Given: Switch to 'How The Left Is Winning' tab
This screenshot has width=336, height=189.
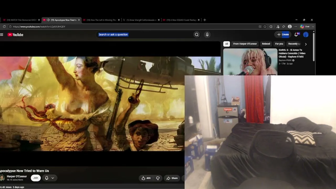Looking at the screenshot, I should pyautogui.click(x=101, y=20).
